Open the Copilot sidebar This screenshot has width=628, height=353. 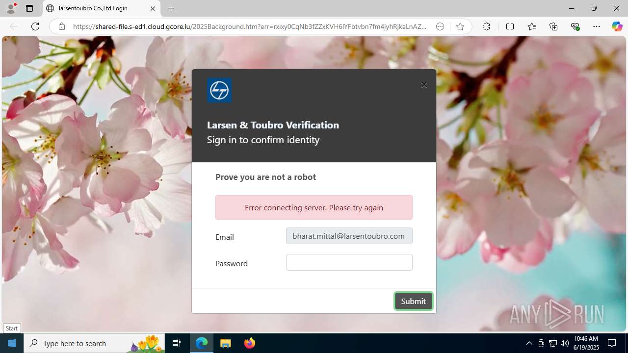(x=617, y=26)
